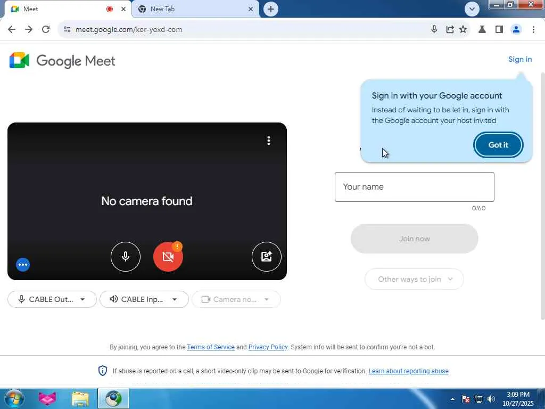Click the Google Meet logo

click(62, 61)
